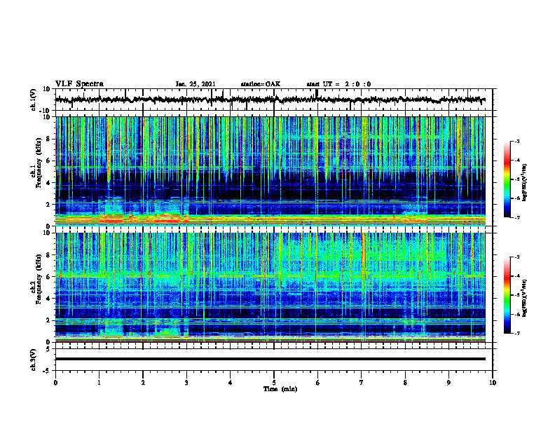555x429 pixels.
Task: Click time tick label "6" on x-axis
Action: [318, 383]
